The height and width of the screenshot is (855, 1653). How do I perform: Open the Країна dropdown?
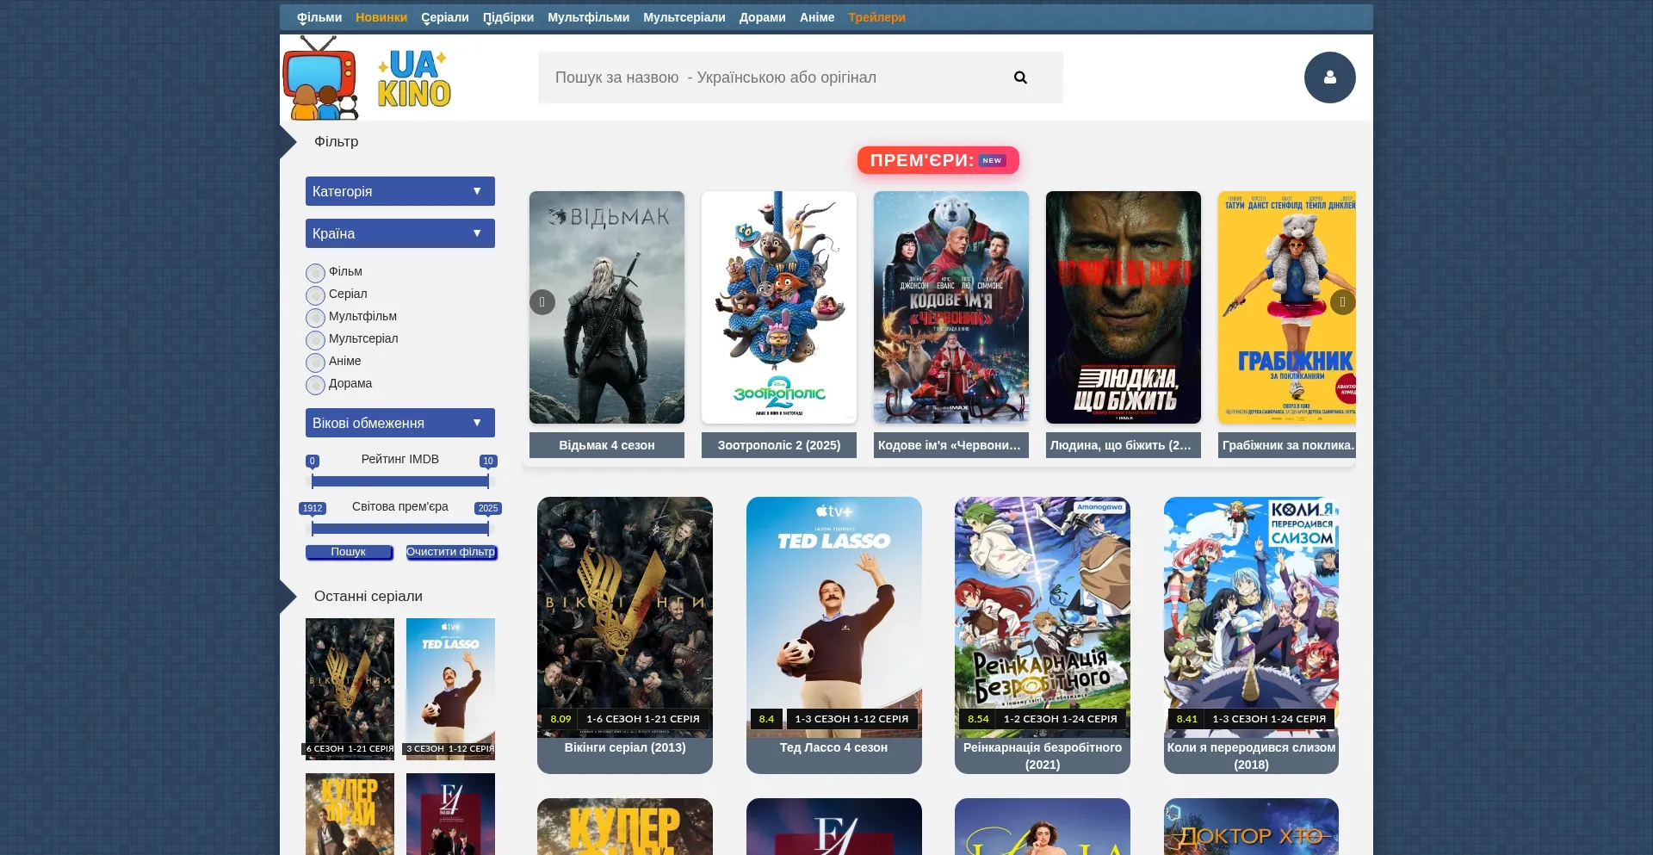click(399, 233)
